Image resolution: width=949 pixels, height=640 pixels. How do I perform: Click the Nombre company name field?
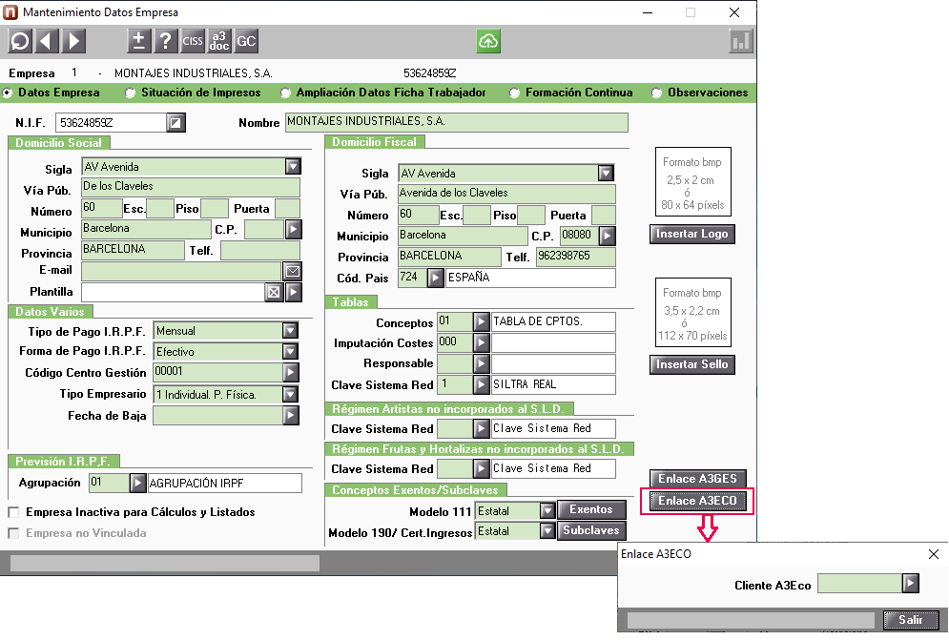pos(457,122)
